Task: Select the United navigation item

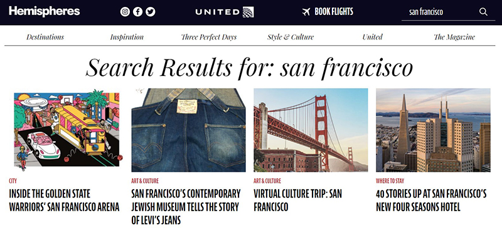Action: (x=372, y=37)
